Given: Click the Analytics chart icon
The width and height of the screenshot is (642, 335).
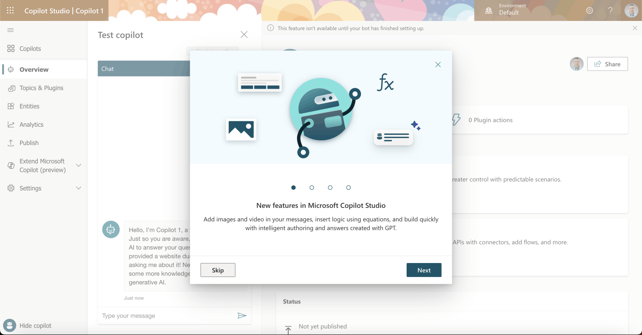Looking at the screenshot, I should tap(11, 125).
